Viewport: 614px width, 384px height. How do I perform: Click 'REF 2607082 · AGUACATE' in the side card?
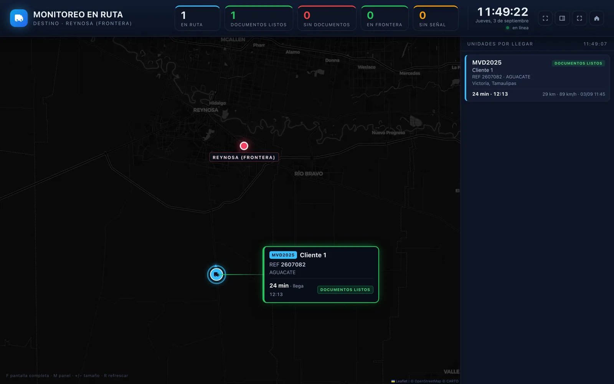[x=501, y=77]
